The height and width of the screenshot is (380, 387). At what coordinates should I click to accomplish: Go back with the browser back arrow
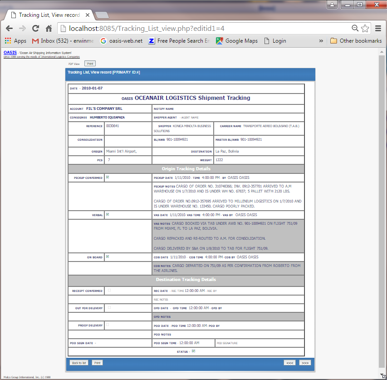pyautogui.click(x=10, y=29)
